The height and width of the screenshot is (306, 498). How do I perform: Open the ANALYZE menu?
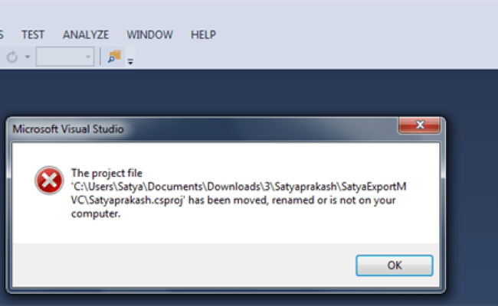86,34
